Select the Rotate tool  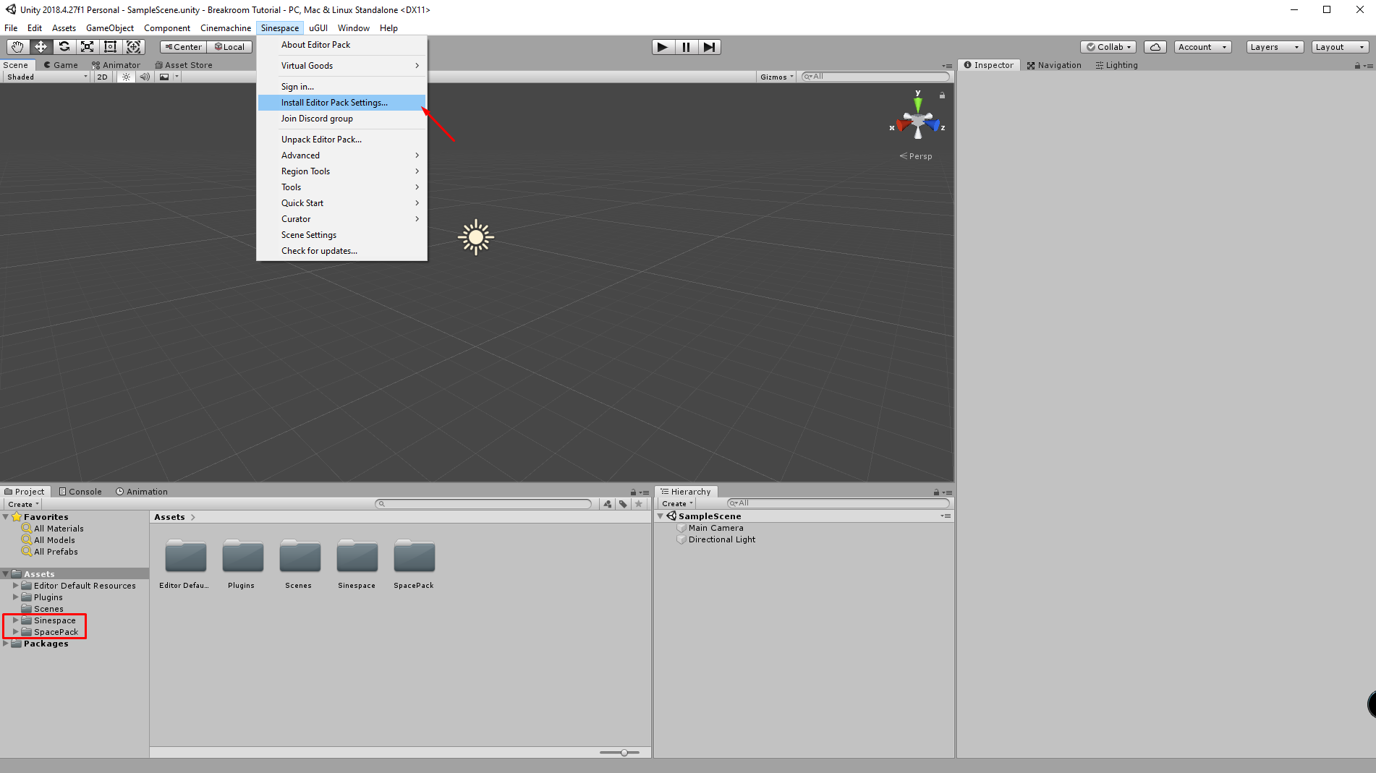pyautogui.click(x=64, y=47)
